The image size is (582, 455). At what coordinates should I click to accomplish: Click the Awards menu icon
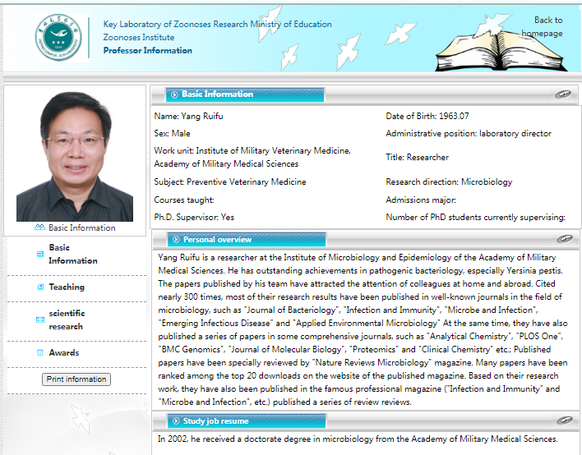(x=39, y=353)
